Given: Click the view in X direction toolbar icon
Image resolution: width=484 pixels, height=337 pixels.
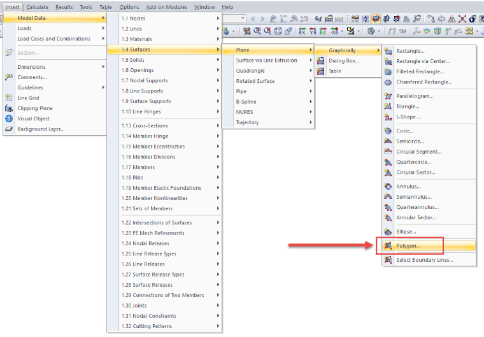Looking at the screenshot, I should 302,31.
